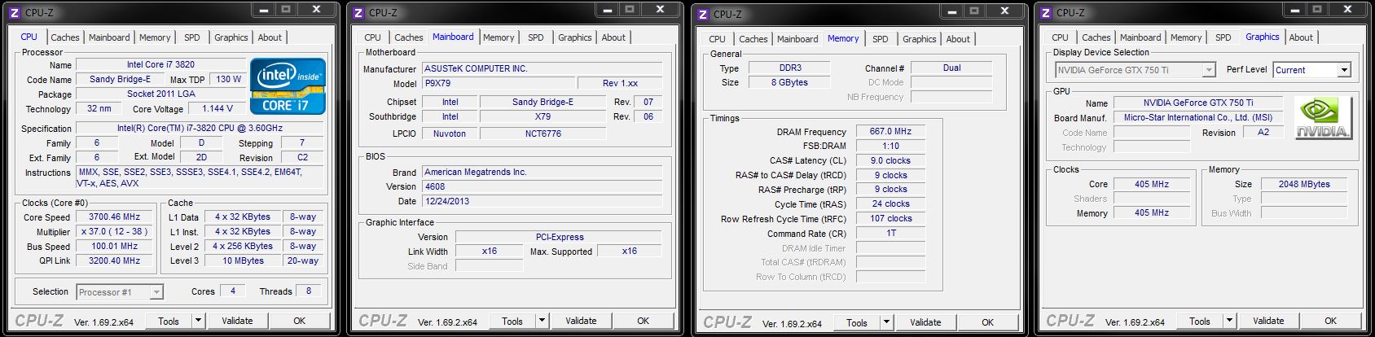
Task: Open Memory tab in CPU window
Action: (155, 37)
